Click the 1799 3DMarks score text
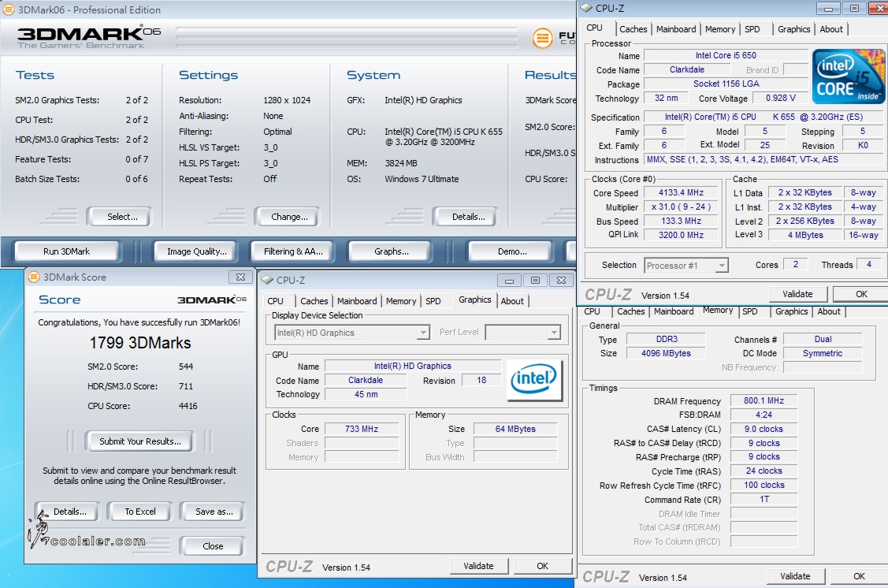888x588 pixels. point(140,343)
